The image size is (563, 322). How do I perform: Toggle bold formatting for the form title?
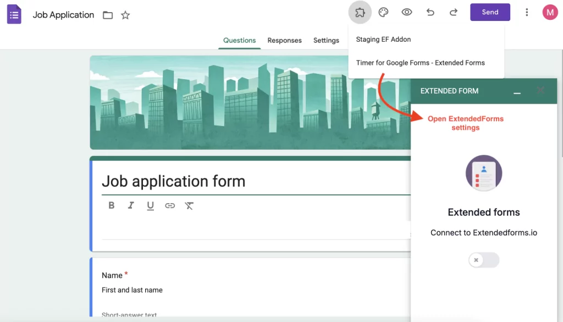tap(112, 205)
